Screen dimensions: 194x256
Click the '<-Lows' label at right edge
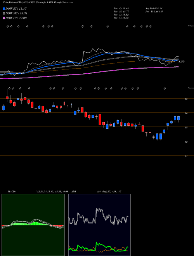pos(191,88)
